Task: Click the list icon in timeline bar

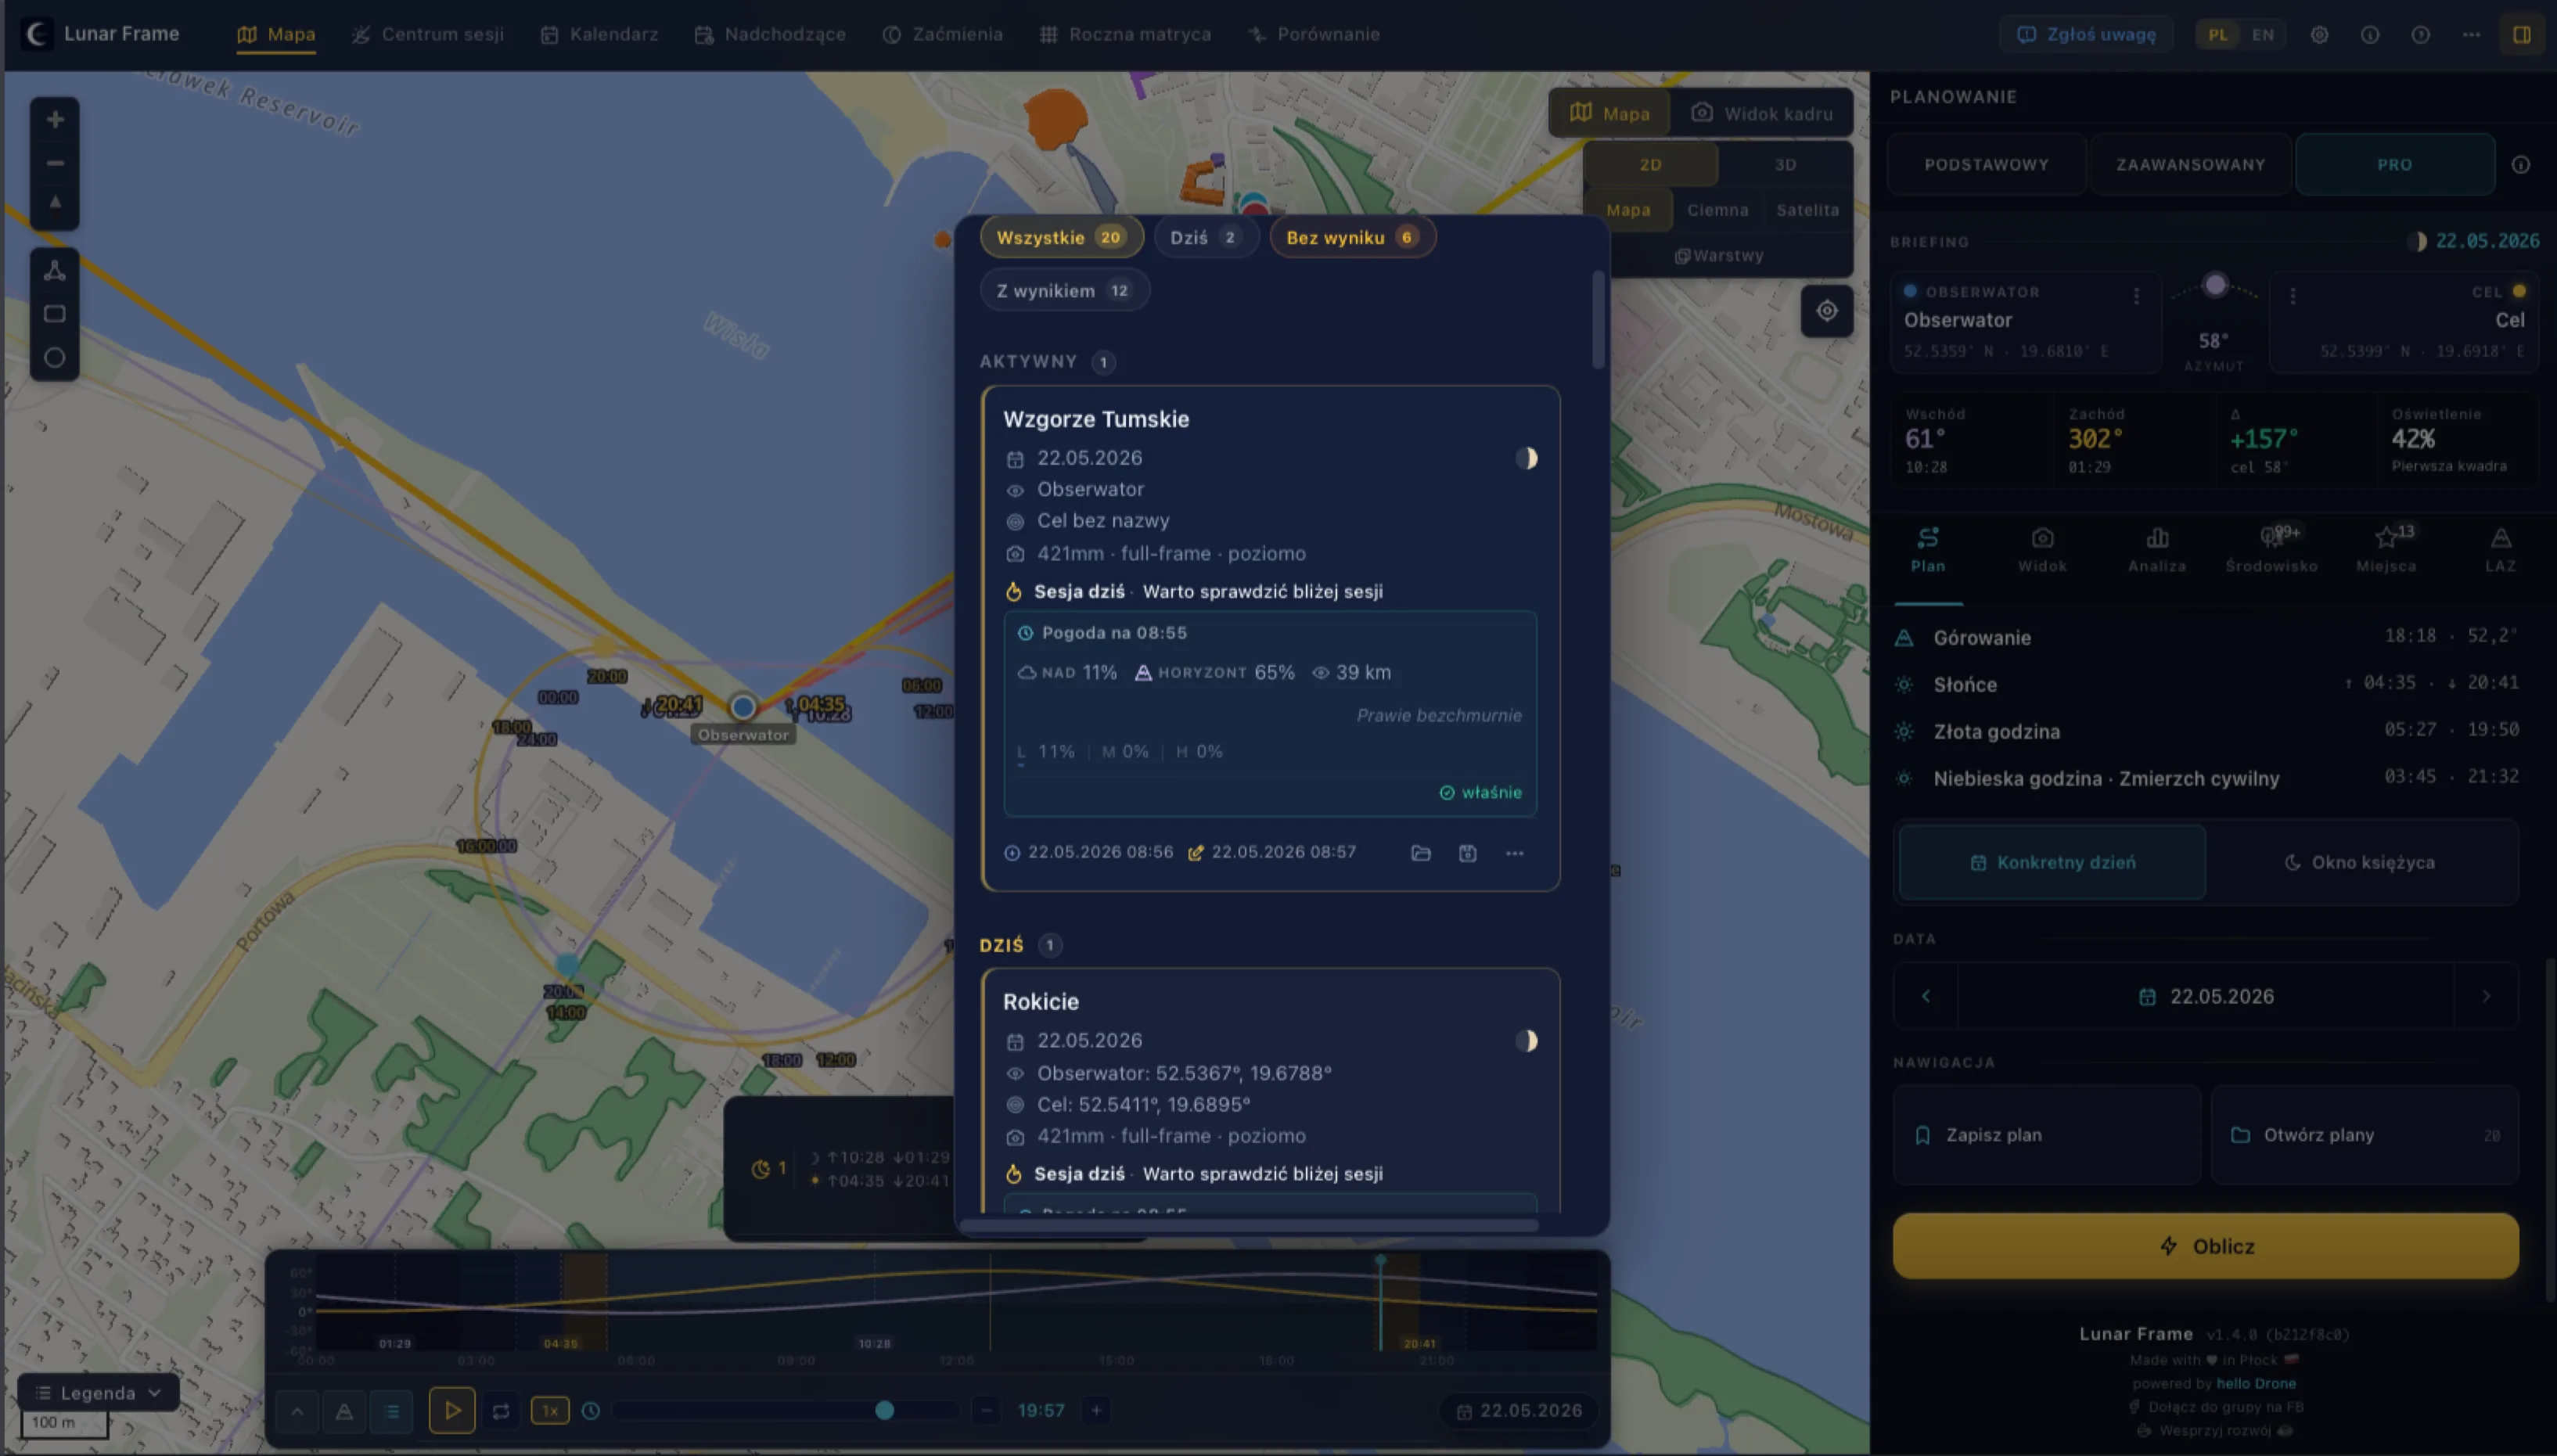Action: tap(392, 1411)
